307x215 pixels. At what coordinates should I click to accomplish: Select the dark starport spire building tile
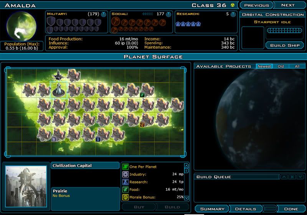click(x=58, y=75)
